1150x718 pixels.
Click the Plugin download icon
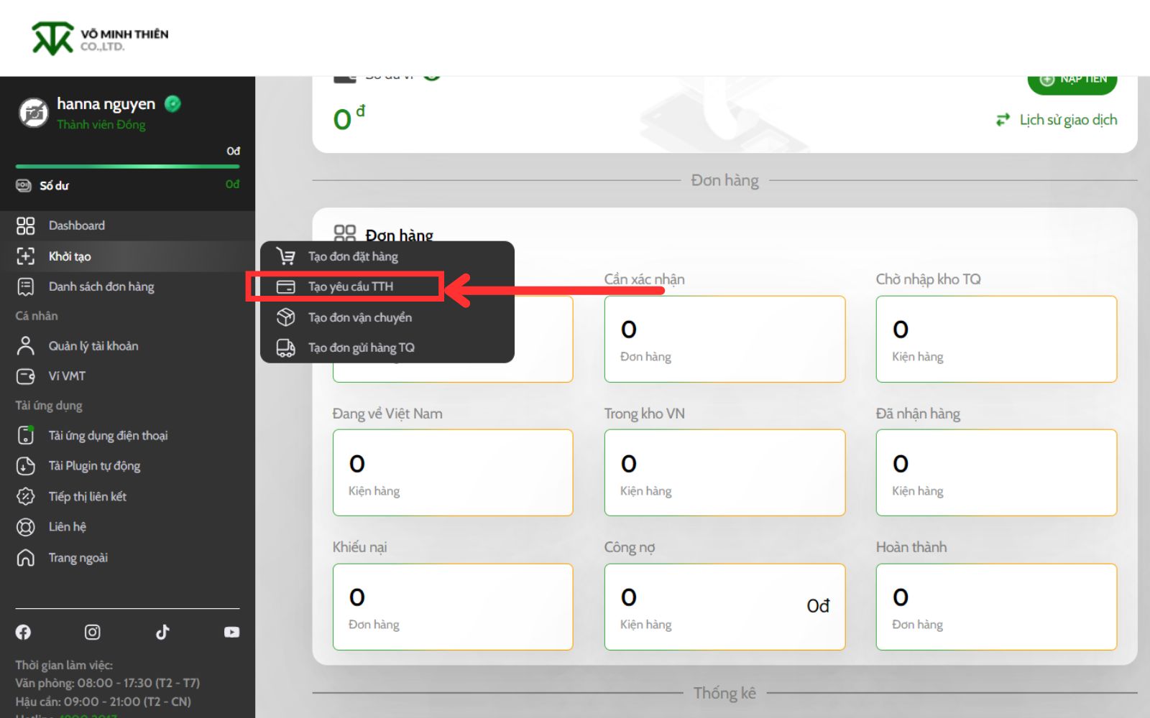coord(25,466)
